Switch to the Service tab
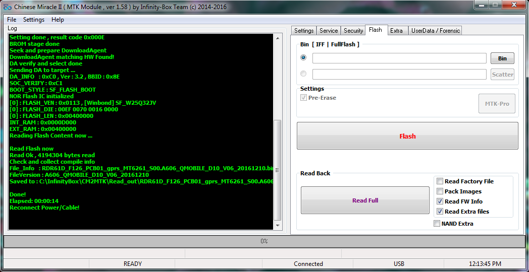Image resolution: width=529 pixels, height=272 pixels. tap(329, 31)
